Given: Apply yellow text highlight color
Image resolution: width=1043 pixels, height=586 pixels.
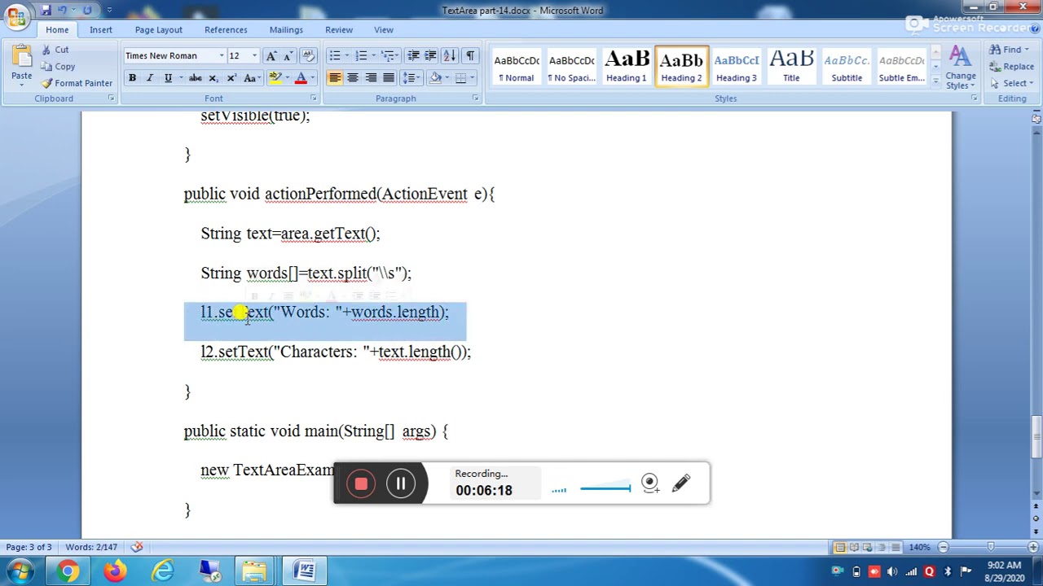Looking at the screenshot, I should pos(275,78).
